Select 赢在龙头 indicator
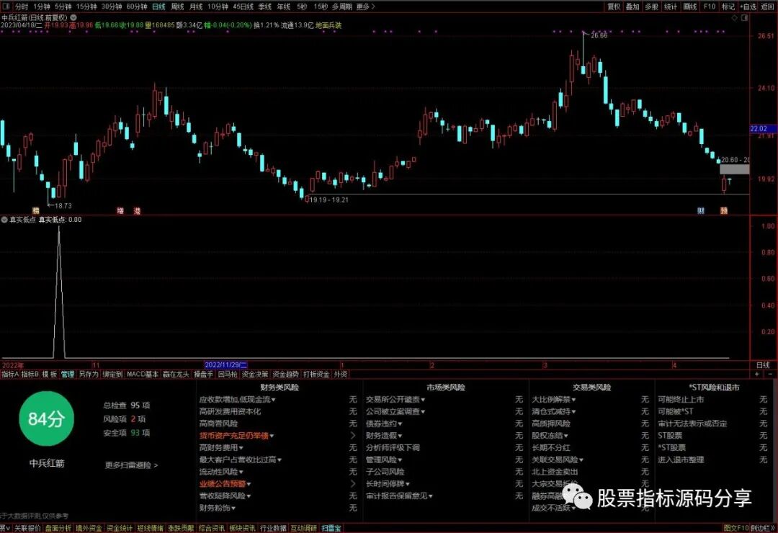The image size is (778, 533). pos(176,375)
